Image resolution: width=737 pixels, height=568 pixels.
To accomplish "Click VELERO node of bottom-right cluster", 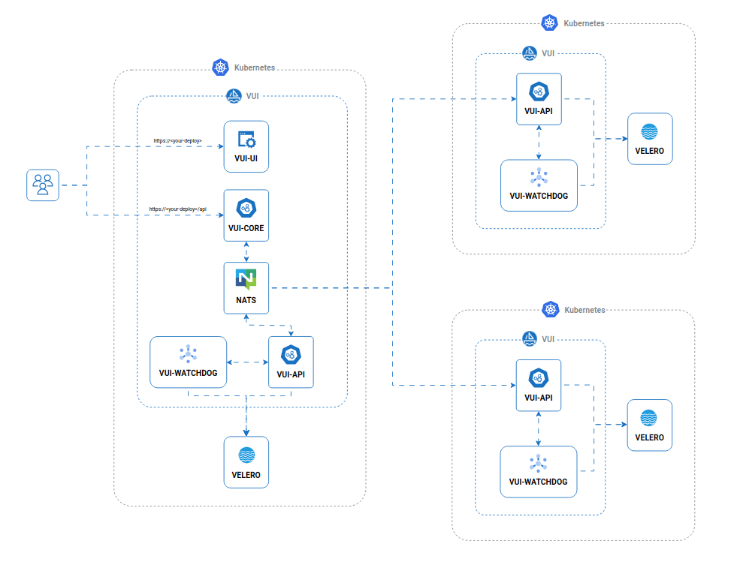I will point(650,425).
